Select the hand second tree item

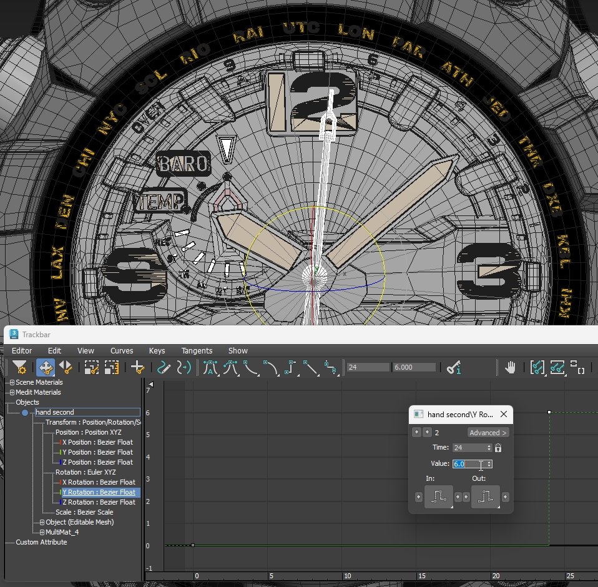click(87, 412)
